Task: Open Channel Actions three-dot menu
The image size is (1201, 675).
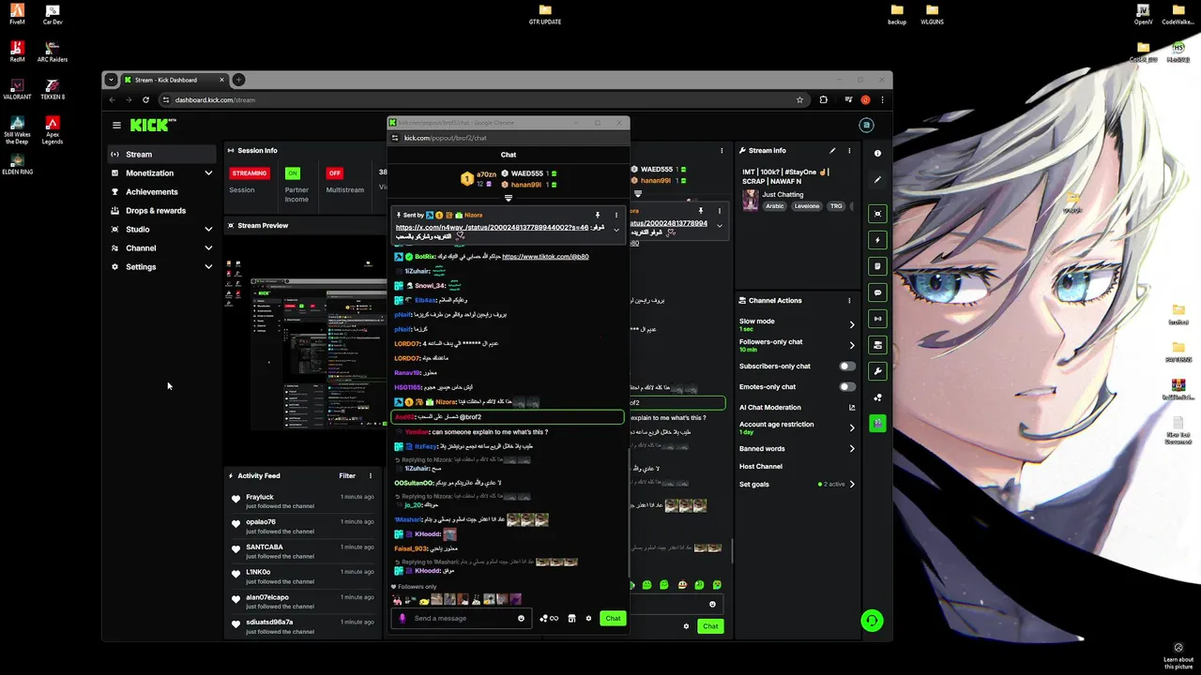Action: click(849, 301)
